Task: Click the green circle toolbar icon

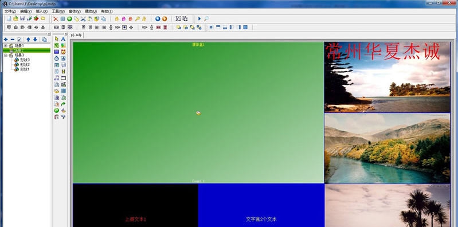Action: (x=69, y=19)
